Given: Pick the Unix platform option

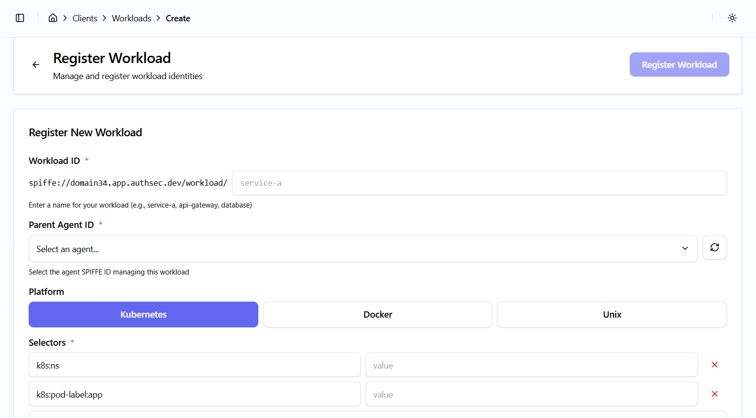Looking at the screenshot, I should coord(612,315).
